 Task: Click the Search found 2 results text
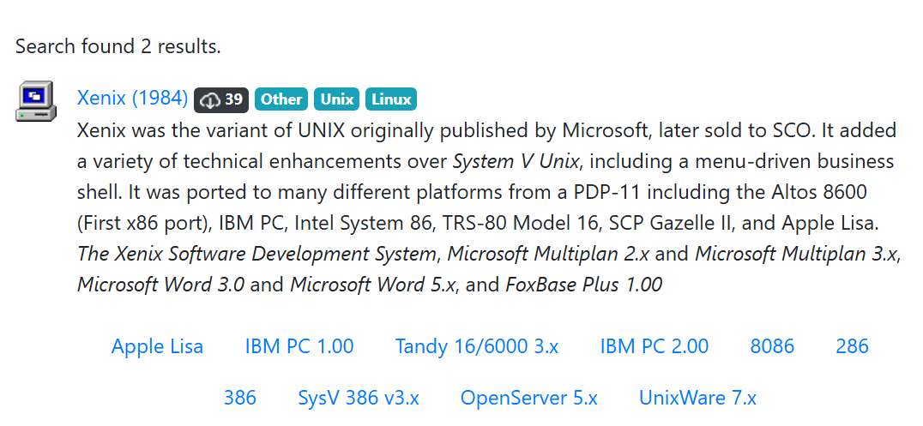click(x=118, y=46)
